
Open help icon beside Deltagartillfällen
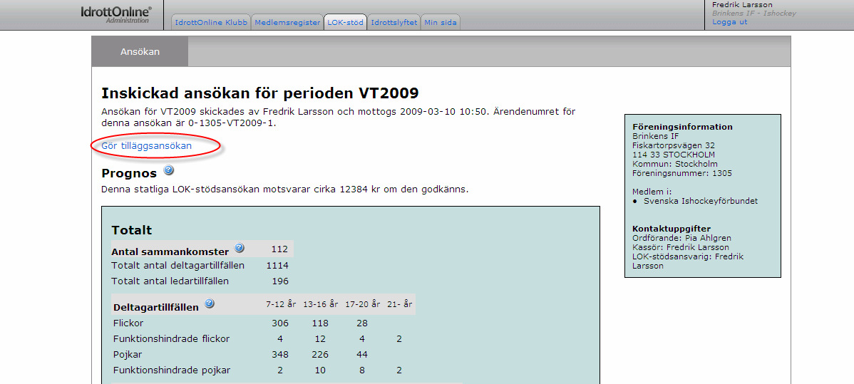click(x=209, y=304)
